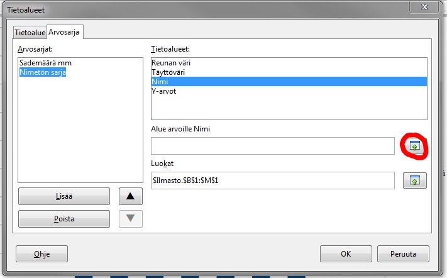Open help with the Ohje button
Viewport: 447px width, 278px height.
(41, 254)
